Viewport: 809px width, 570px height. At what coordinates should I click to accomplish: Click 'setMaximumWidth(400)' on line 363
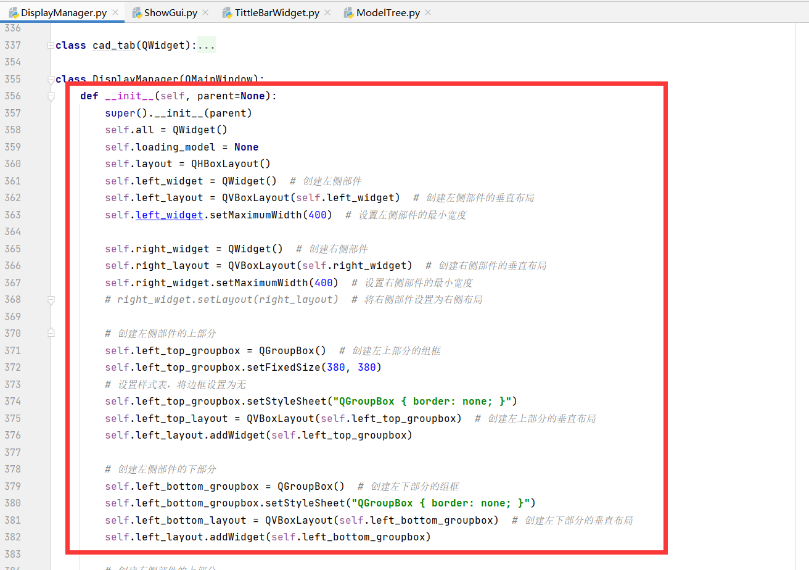[x=271, y=215]
